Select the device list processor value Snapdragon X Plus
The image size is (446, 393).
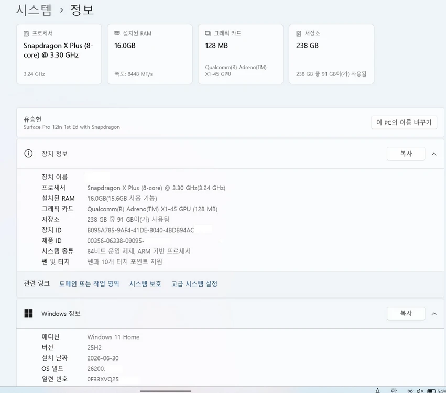pyautogui.click(x=156, y=188)
